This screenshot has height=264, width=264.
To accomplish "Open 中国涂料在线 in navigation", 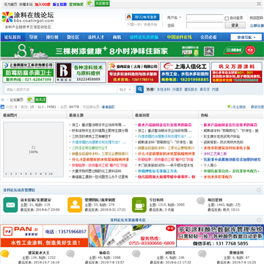I will 180,37.
